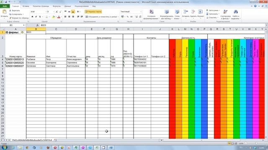268x150 pixels.
Task: Switch to the Вставка ribbon tab
Action: (26, 6)
